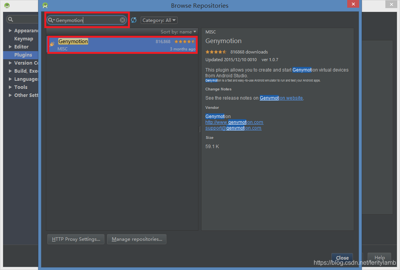Open the Keymap settings page
Screen dimensions: 400x270
click(x=24, y=38)
